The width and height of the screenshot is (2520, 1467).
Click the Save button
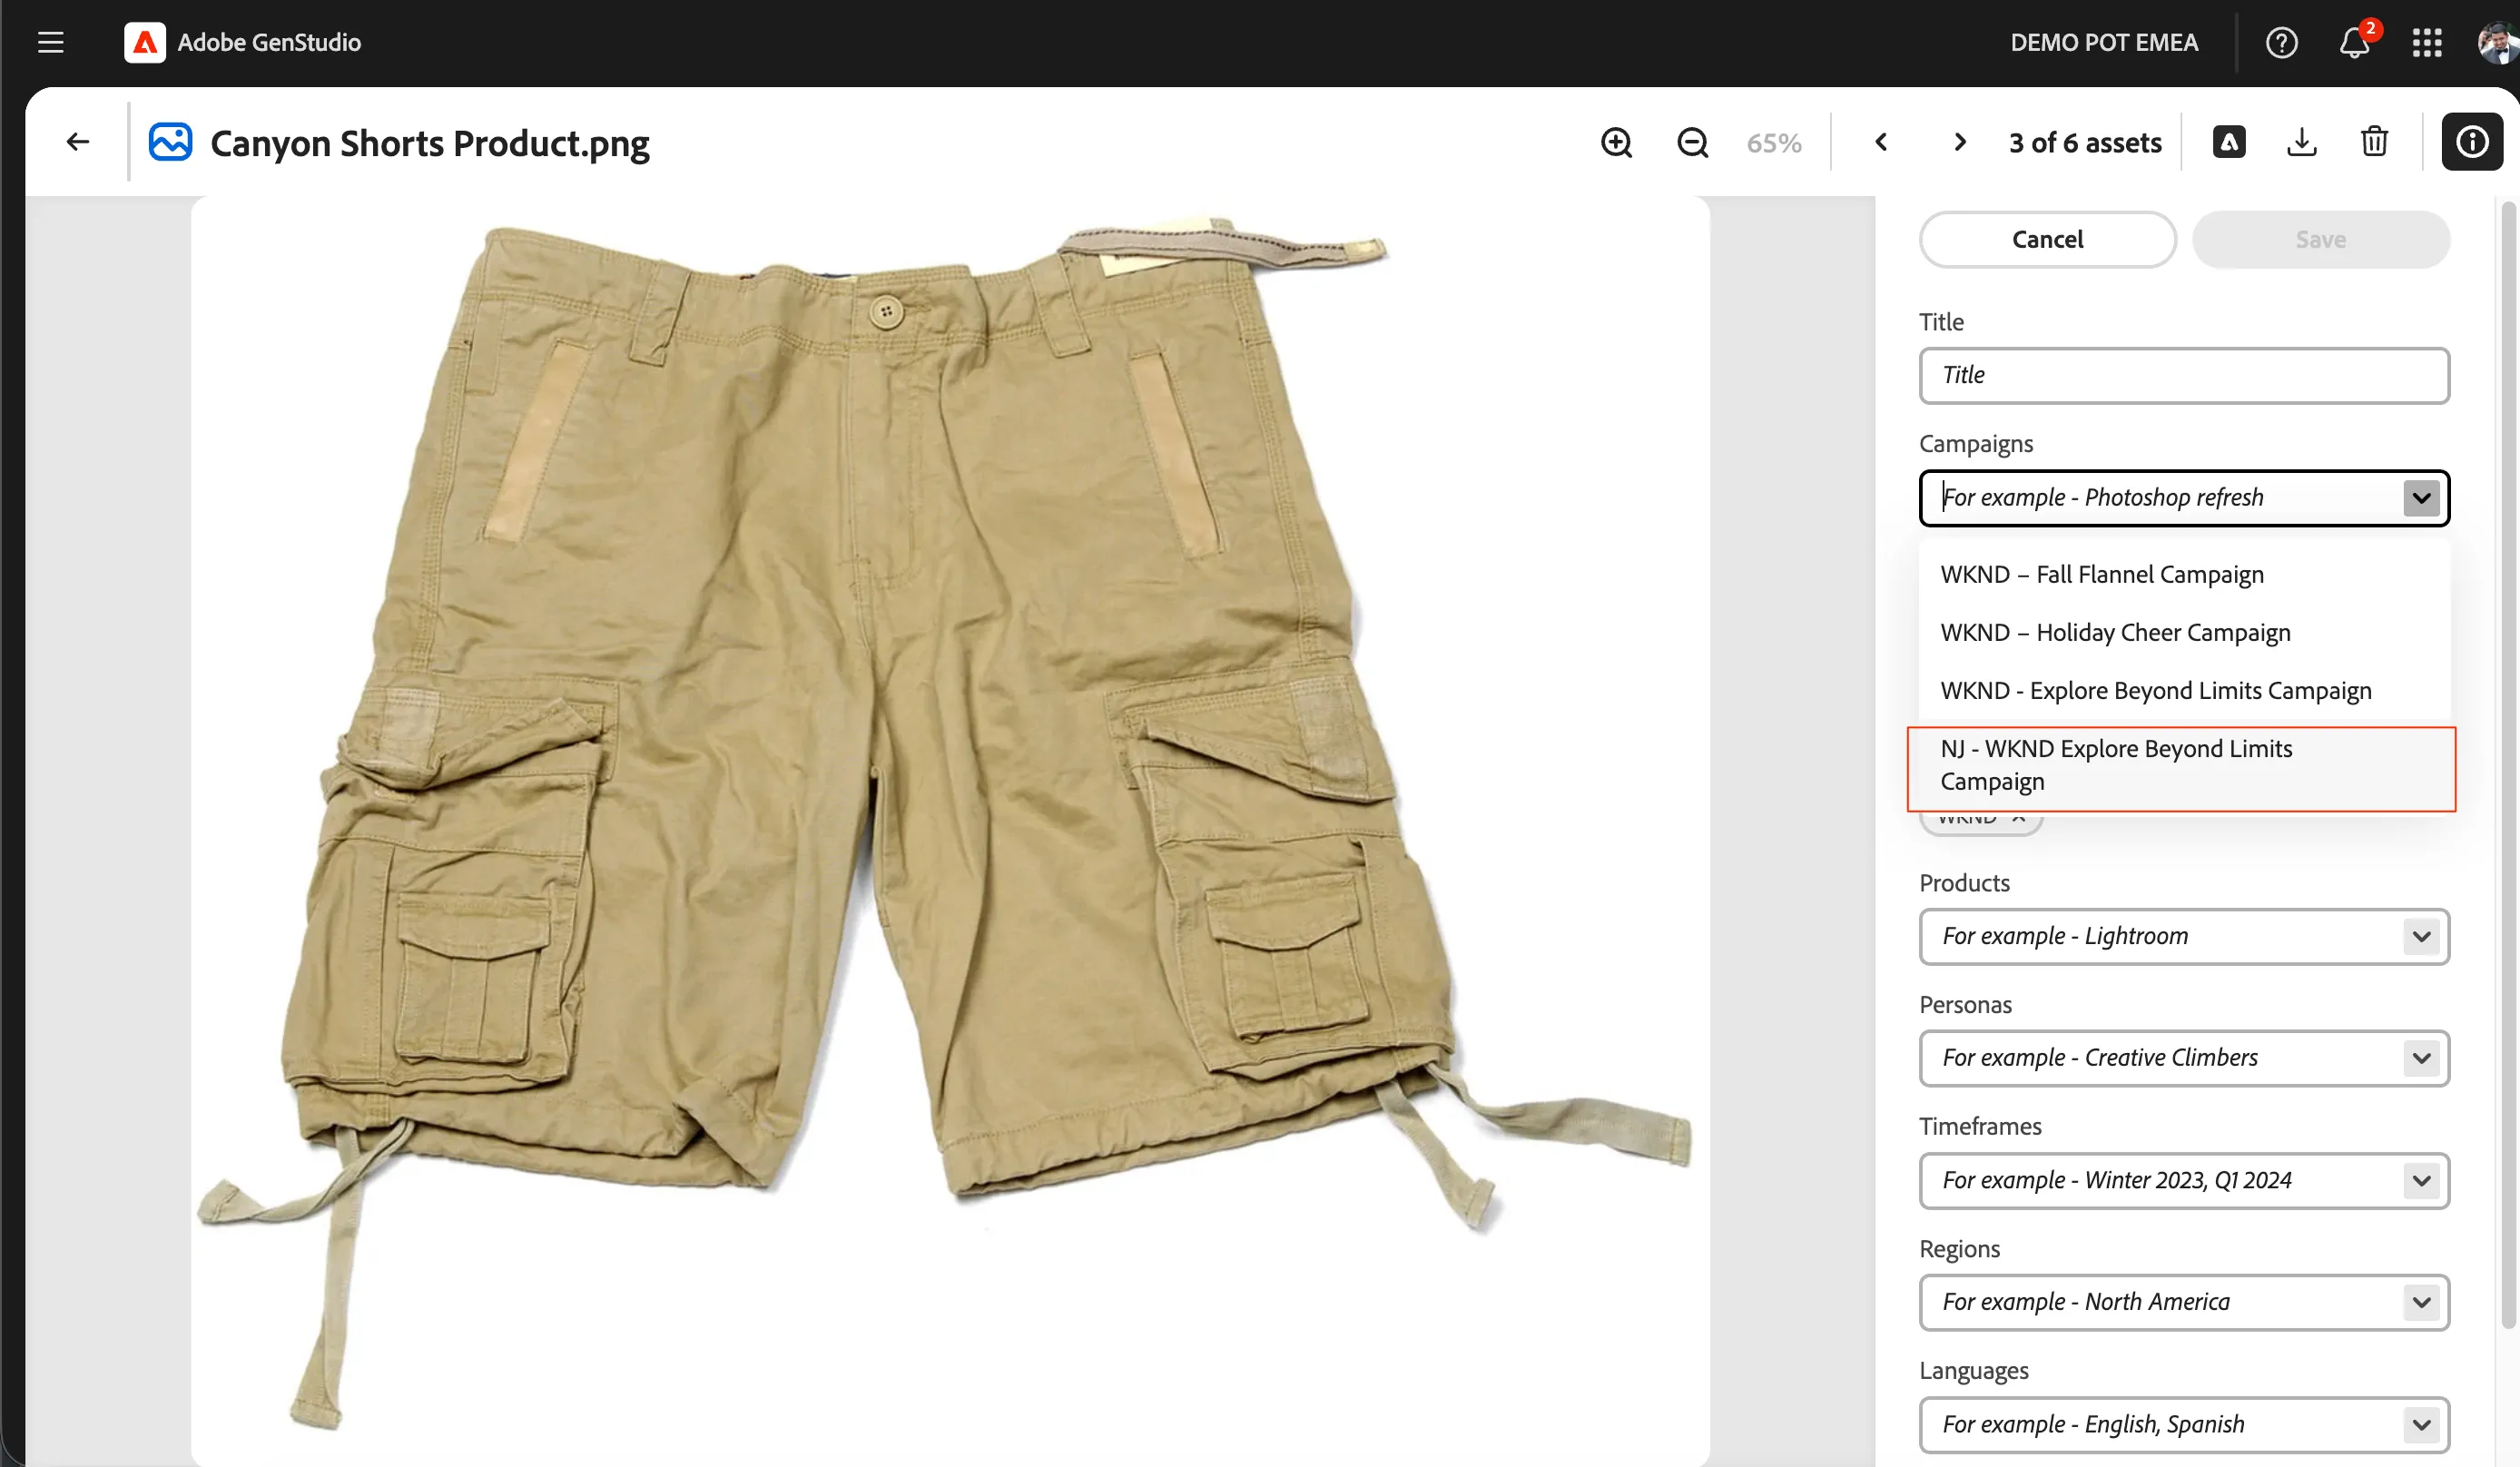[2320, 239]
